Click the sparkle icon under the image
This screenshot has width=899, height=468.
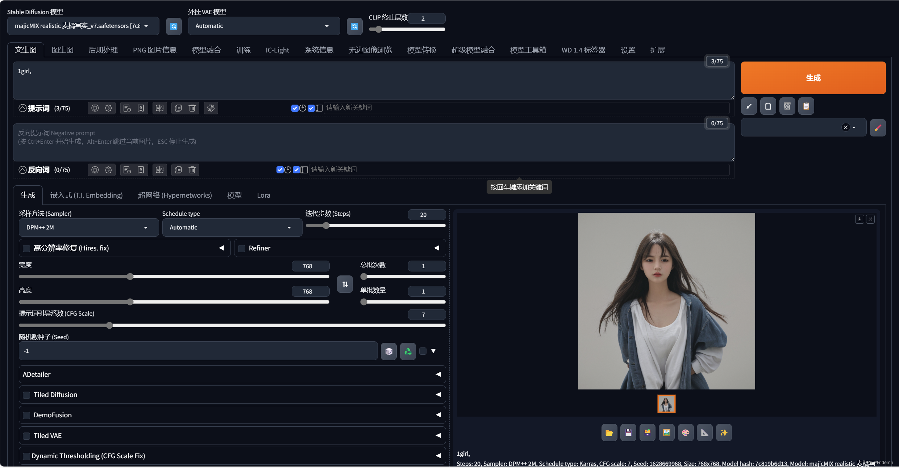coord(724,433)
